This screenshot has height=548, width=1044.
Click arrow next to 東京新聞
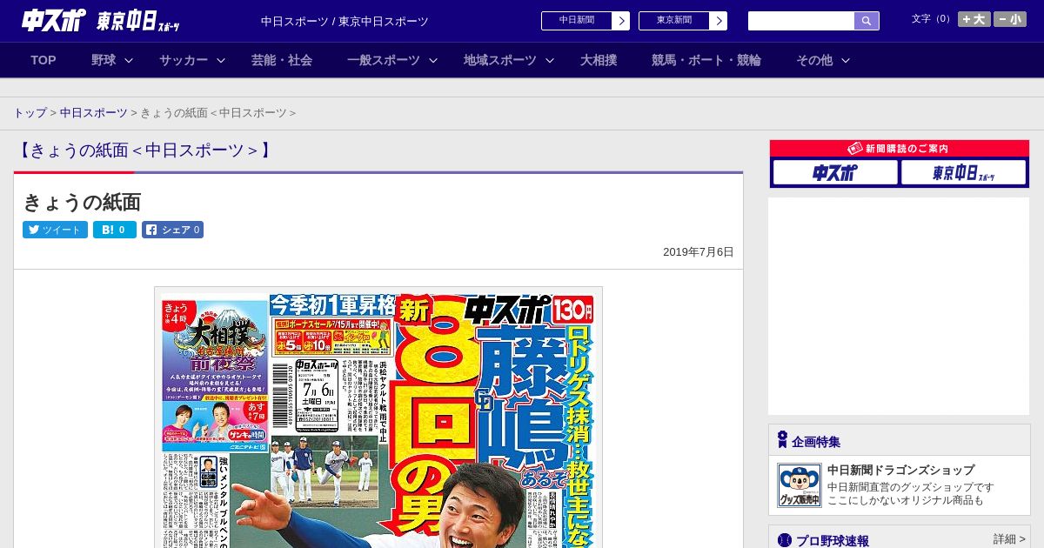(719, 21)
